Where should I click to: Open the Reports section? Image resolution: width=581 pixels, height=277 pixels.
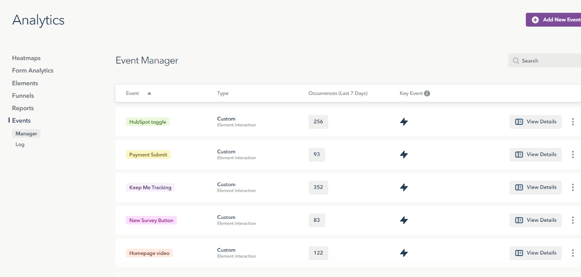23,108
